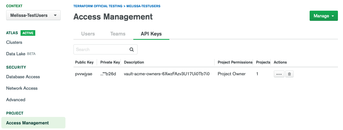The height and width of the screenshot is (130, 343).
Task: Sort by the Description column header
Action: coord(134,62)
